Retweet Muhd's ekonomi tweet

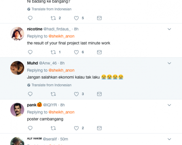(53, 94)
